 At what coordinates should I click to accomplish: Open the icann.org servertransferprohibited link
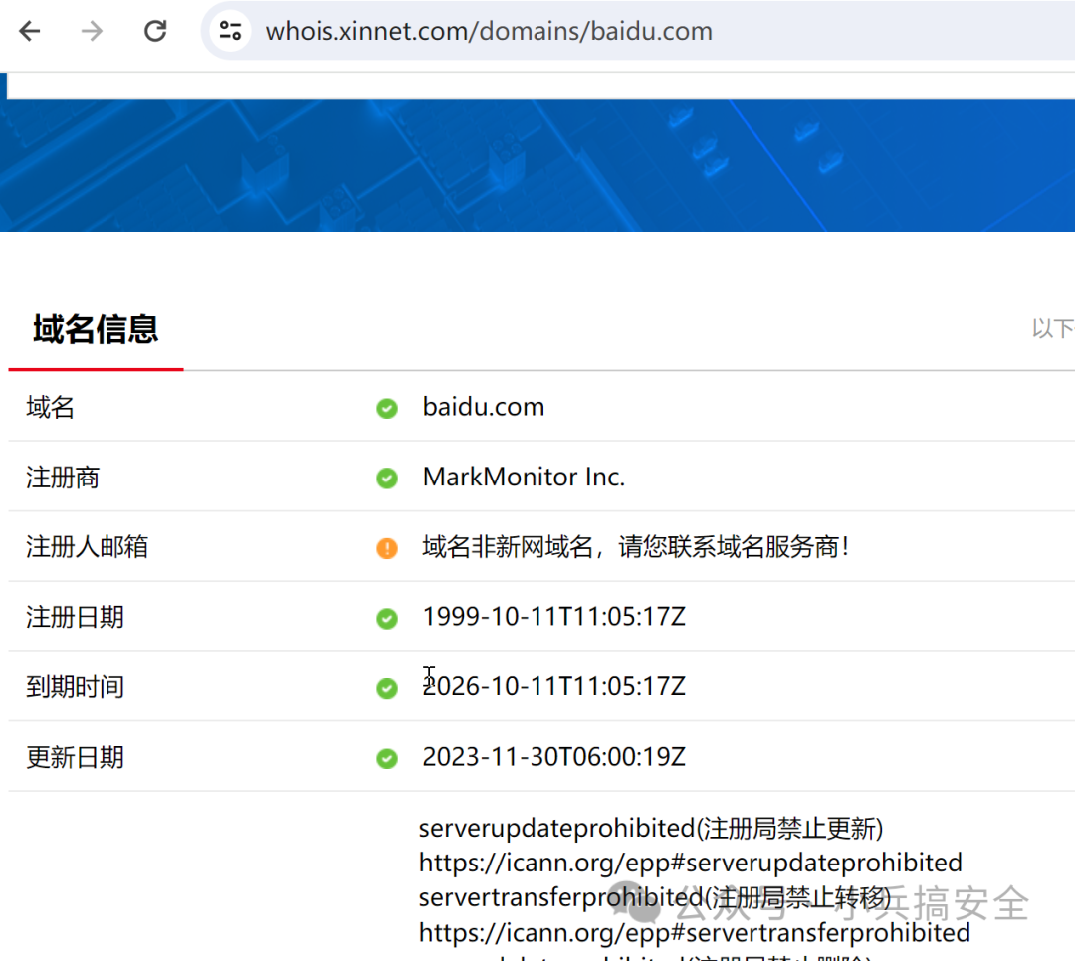(x=694, y=932)
